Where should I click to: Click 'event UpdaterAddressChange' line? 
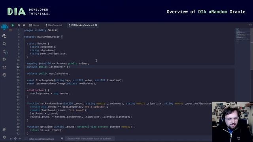pyautogui.click(x=62, y=83)
